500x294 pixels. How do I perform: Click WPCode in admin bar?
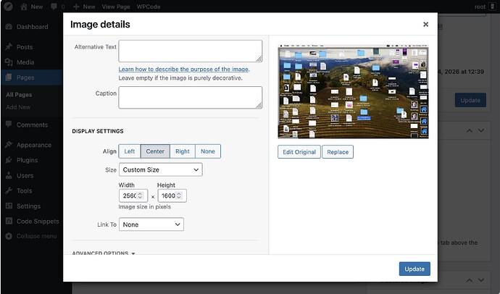coord(149,7)
